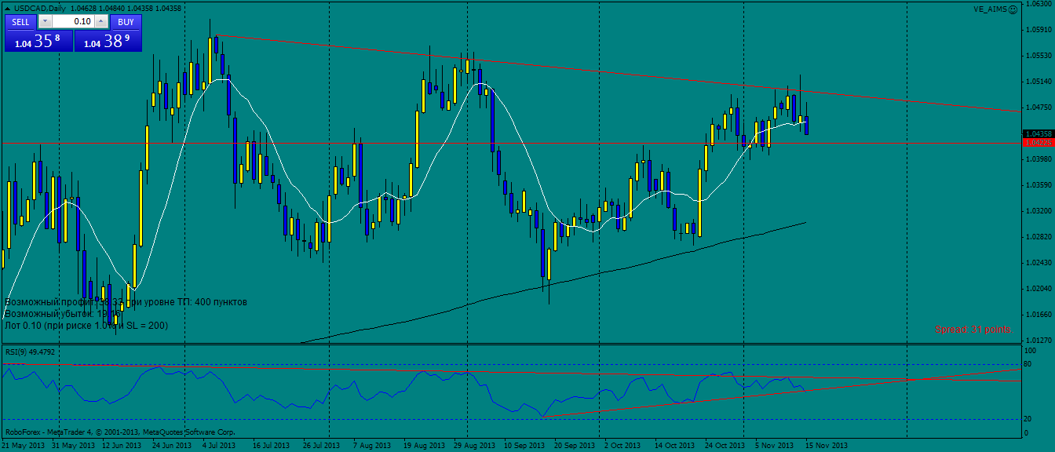Click the 'Лот 0.10' risk text line

coord(86,325)
